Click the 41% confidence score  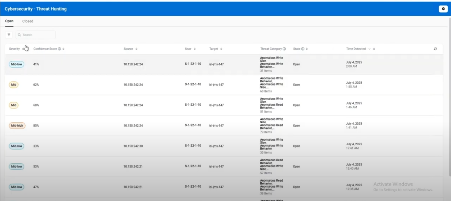[x=36, y=64]
